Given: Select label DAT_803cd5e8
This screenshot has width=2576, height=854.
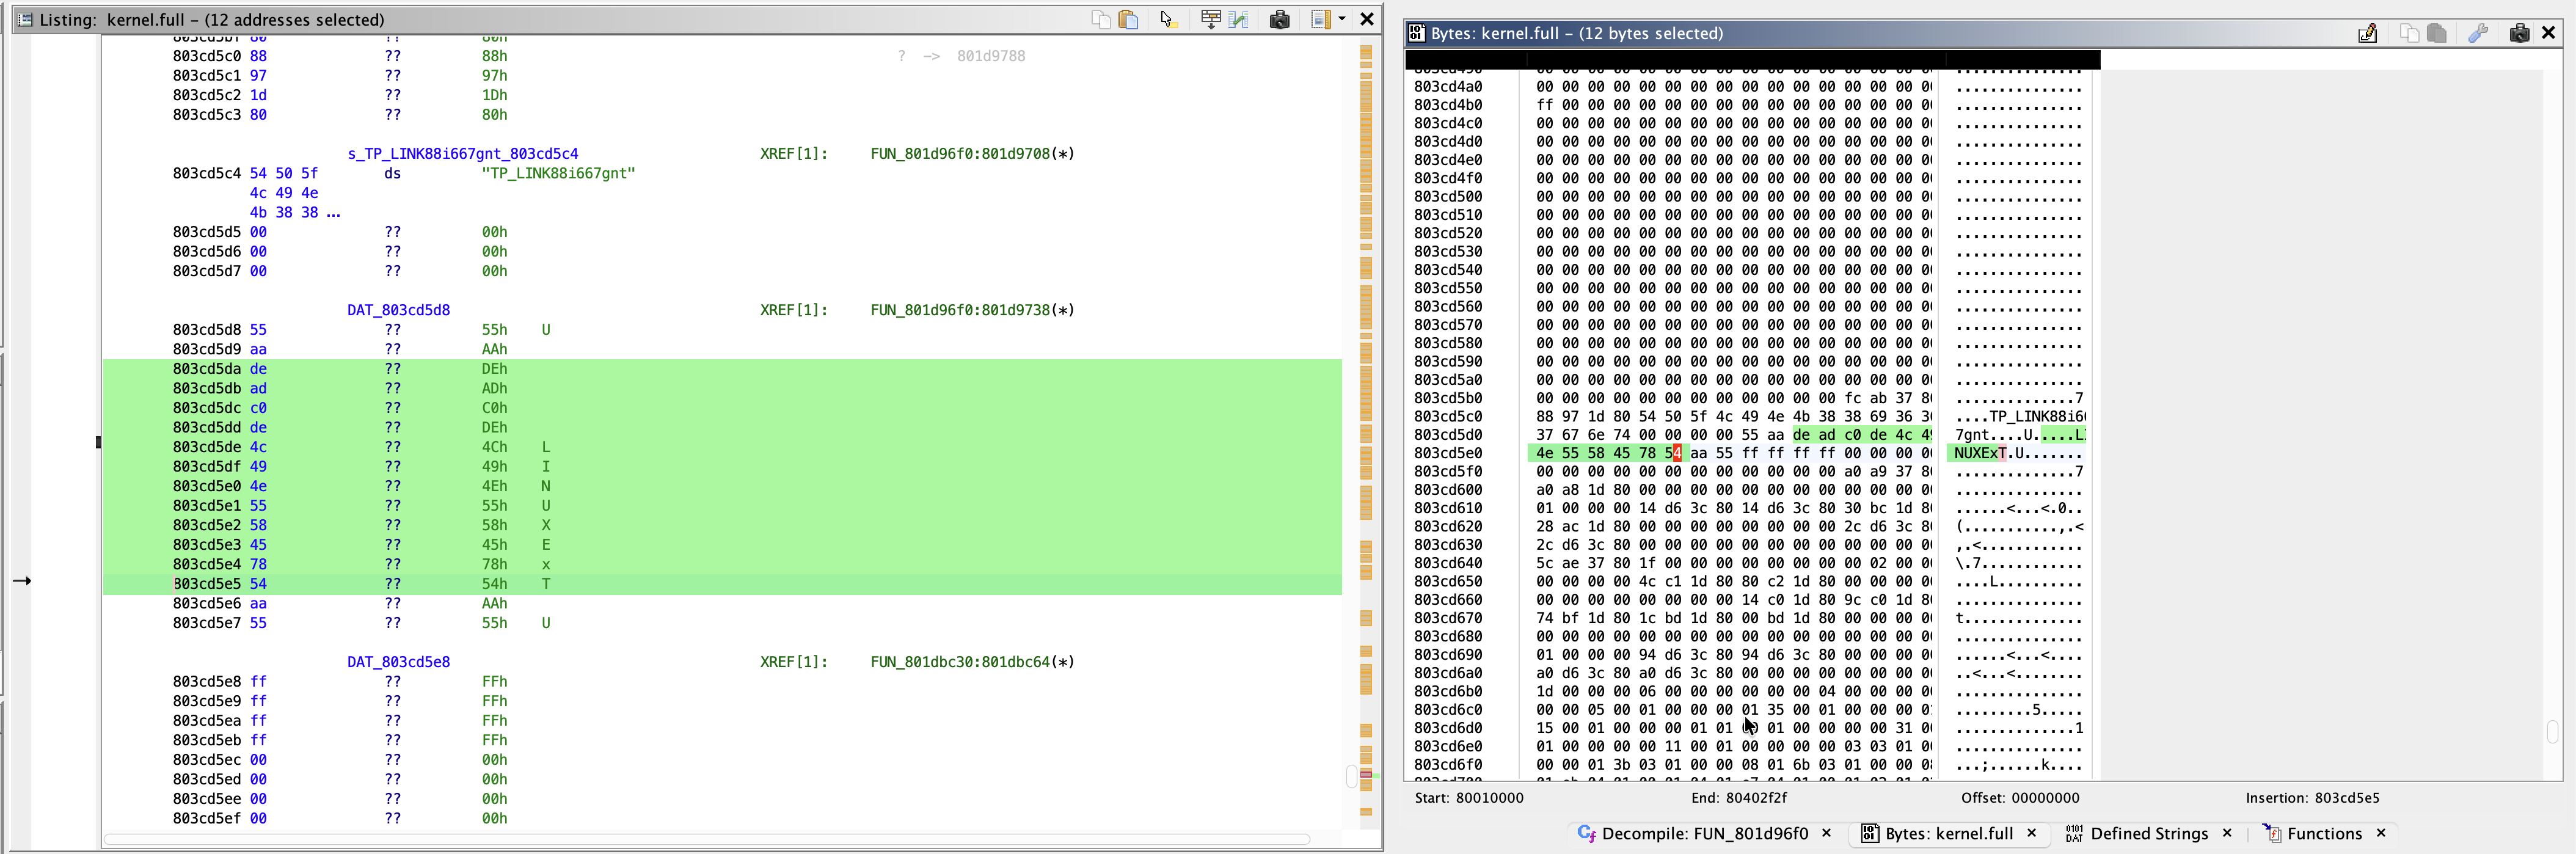Looking at the screenshot, I should click(398, 662).
